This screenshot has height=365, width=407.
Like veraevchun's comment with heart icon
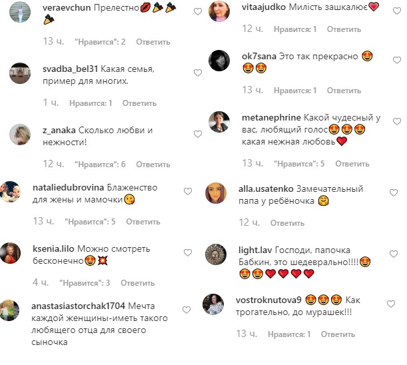point(198,11)
